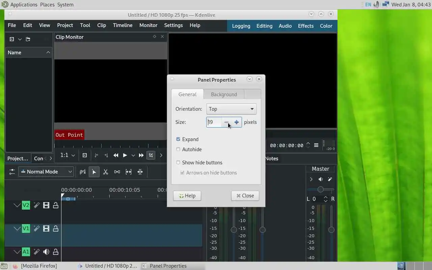Switch to Mozilla Firefox in taskbar

(35, 266)
